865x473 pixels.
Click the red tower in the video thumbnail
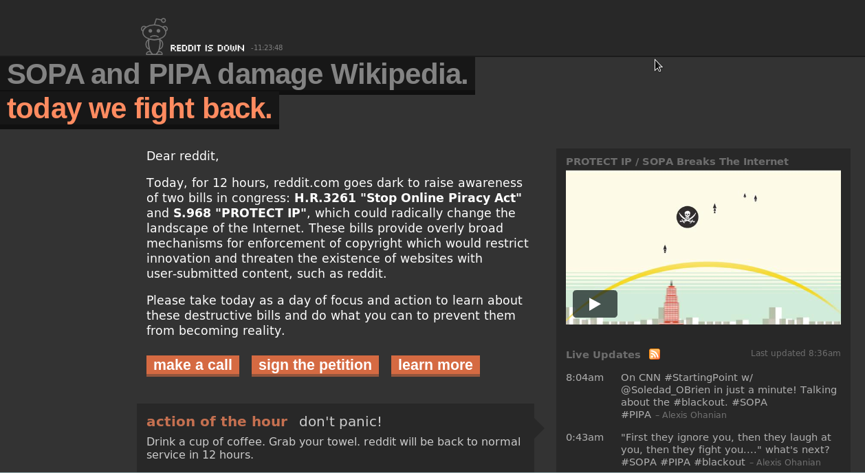[x=672, y=302]
